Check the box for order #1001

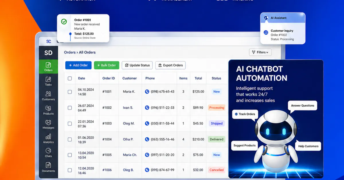70,92
